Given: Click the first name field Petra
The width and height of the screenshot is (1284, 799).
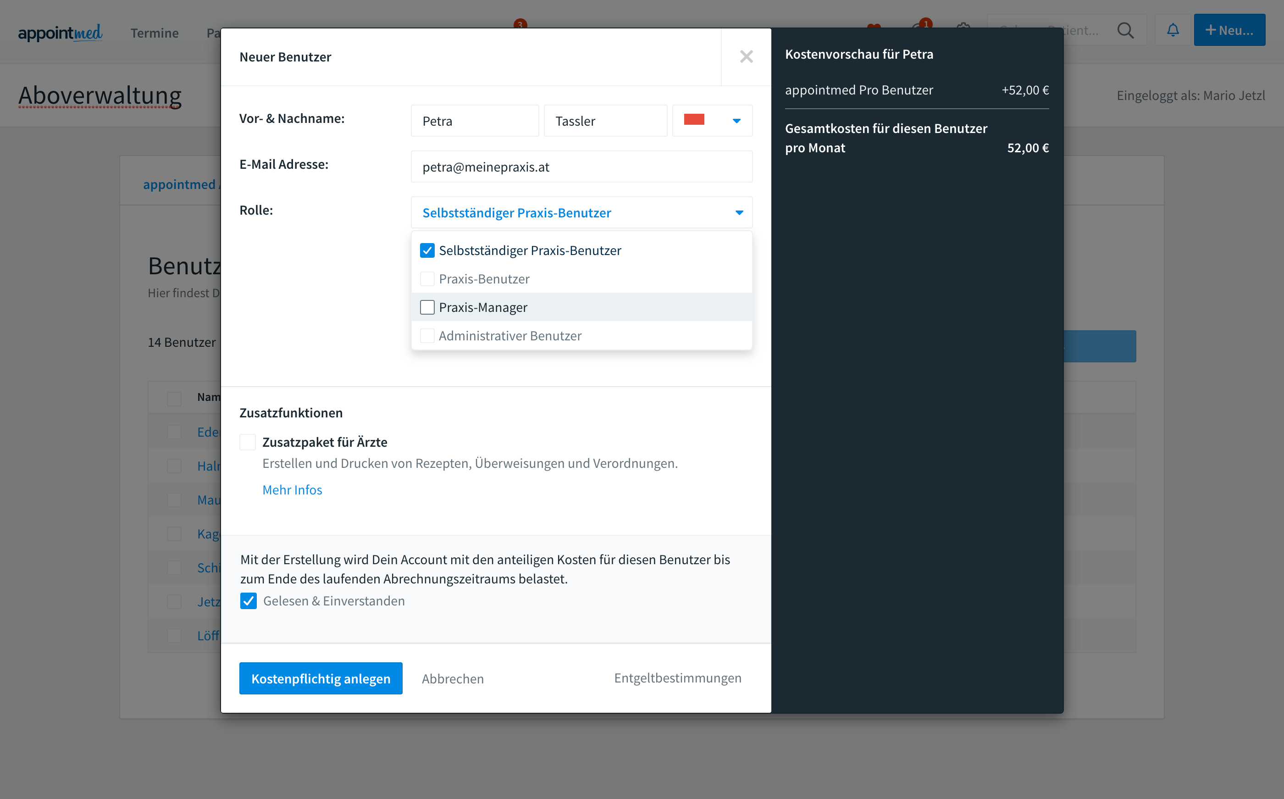Looking at the screenshot, I should coord(475,121).
